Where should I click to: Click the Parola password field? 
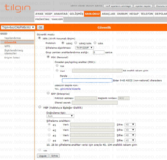[x=87, y=80]
